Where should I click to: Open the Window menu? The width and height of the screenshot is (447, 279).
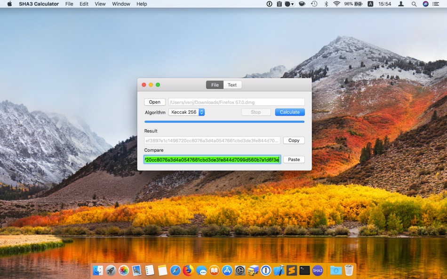coord(121,4)
